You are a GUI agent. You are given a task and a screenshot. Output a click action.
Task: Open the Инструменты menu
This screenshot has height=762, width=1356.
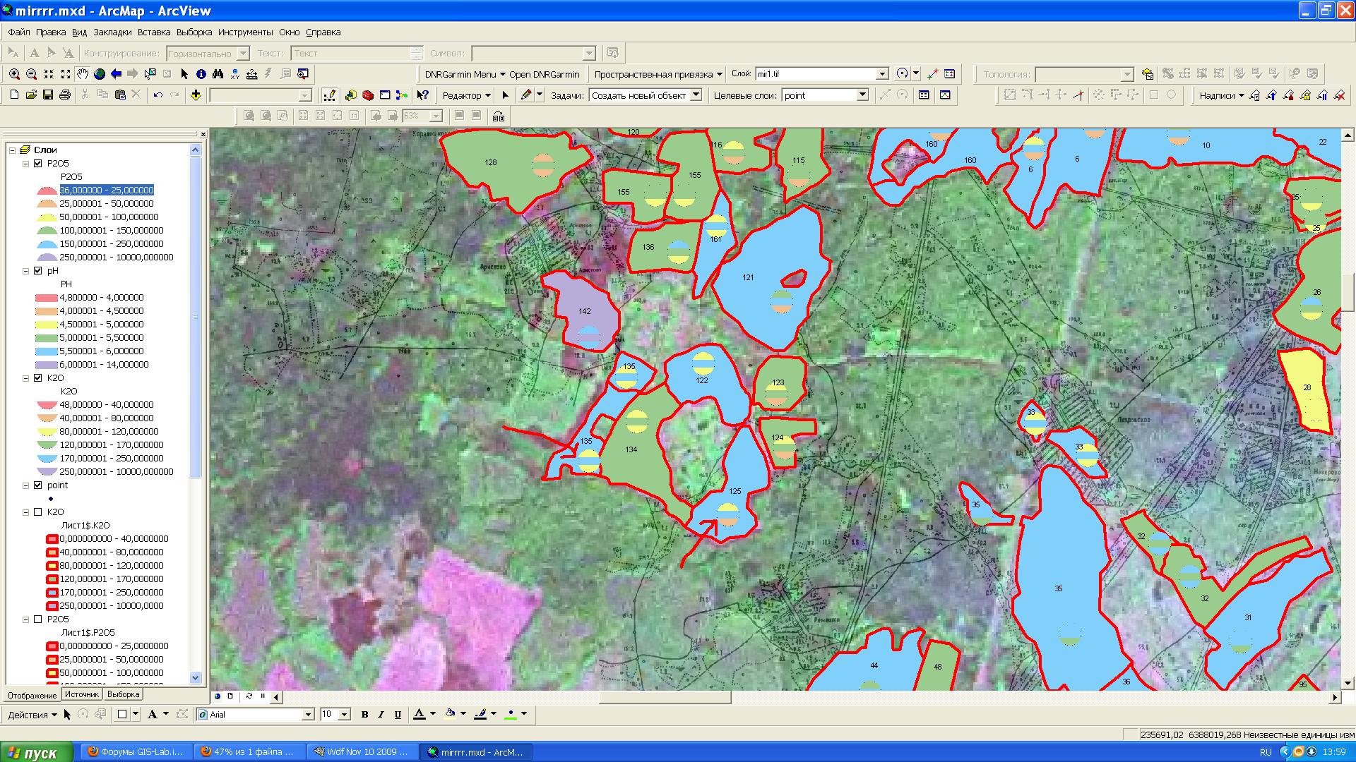[x=245, y=32]
